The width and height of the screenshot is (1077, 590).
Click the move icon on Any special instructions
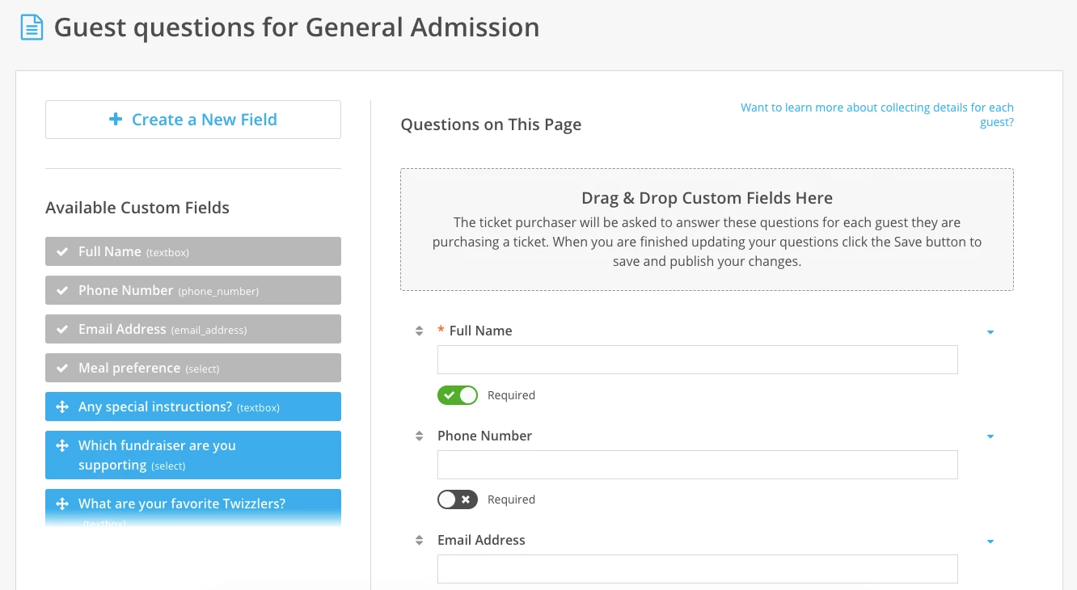[62, 407]
